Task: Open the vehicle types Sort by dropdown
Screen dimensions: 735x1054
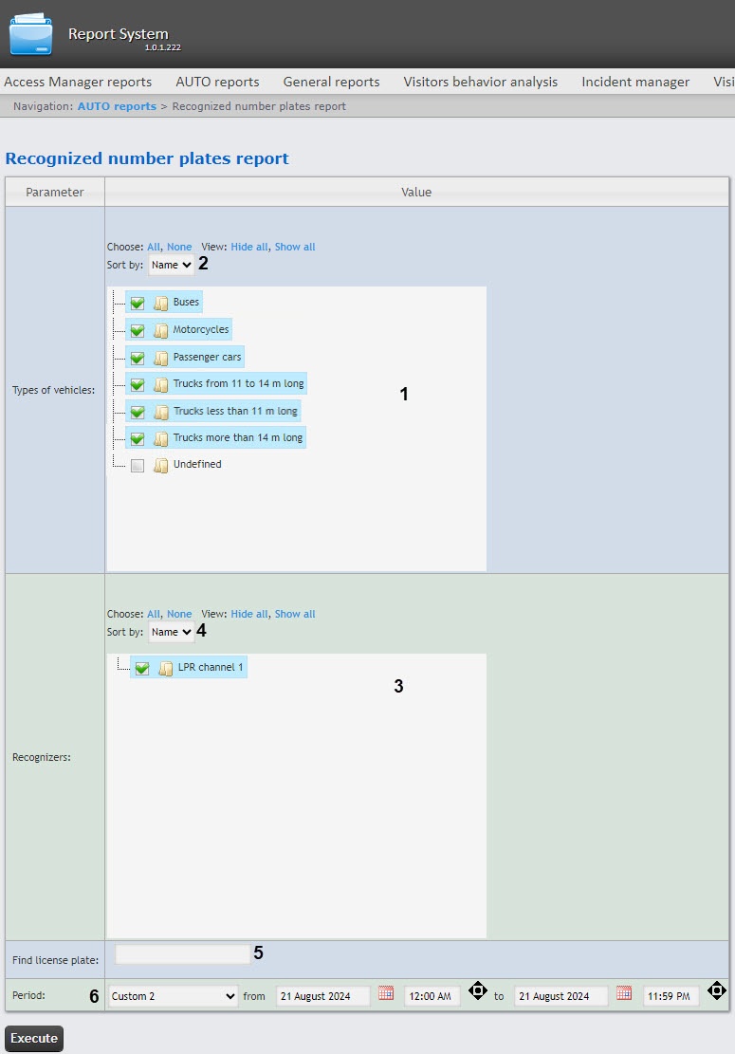Action: point(171,265)
